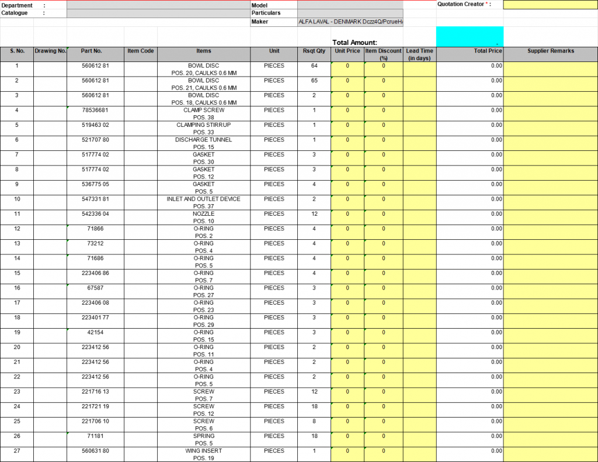Select the Department value field
Screen dimensions: 598x462
coord(158,5)
